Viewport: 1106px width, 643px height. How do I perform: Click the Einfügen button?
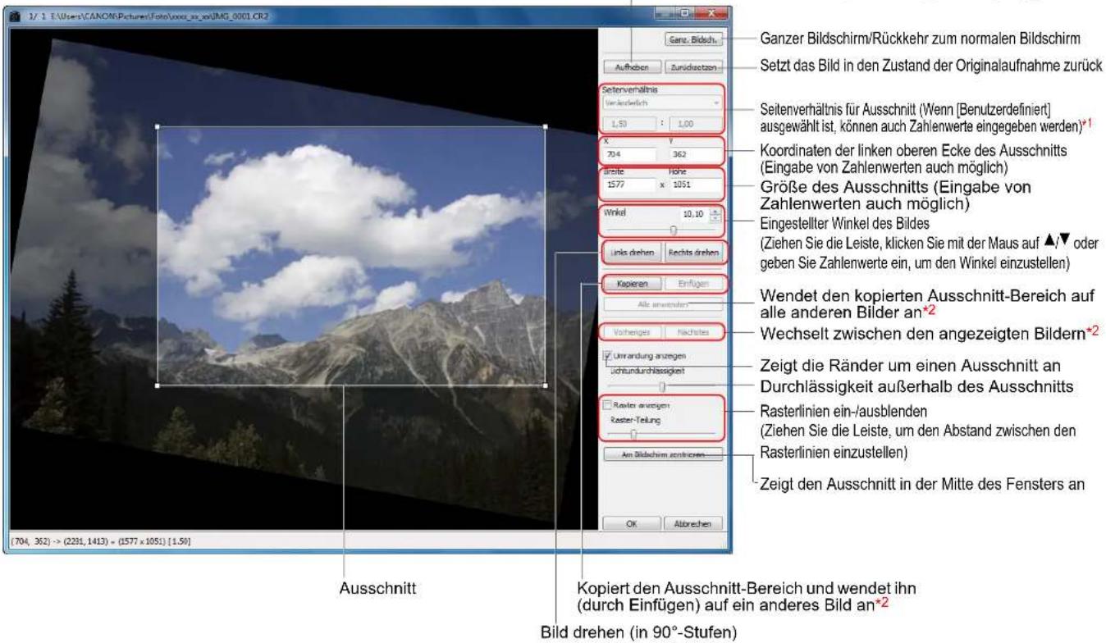point(692,284)
